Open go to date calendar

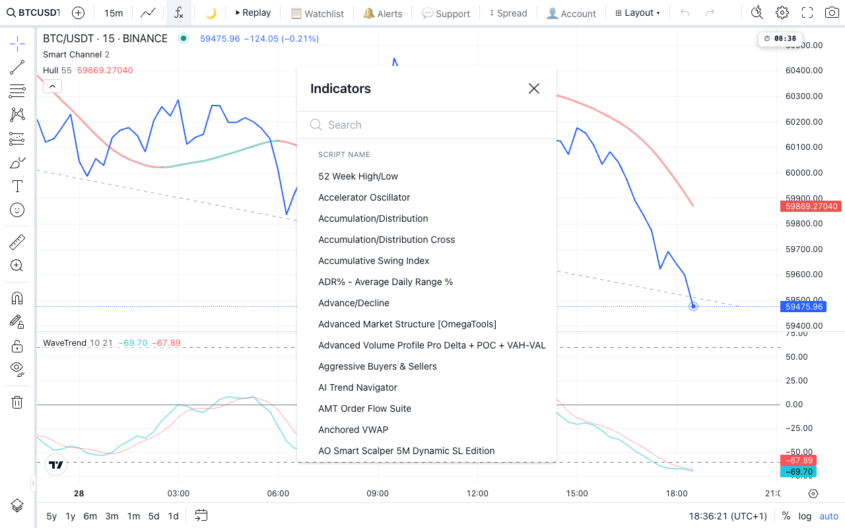click(201, 515)
